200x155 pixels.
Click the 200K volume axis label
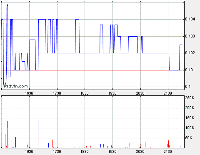[x=190, y=108]
